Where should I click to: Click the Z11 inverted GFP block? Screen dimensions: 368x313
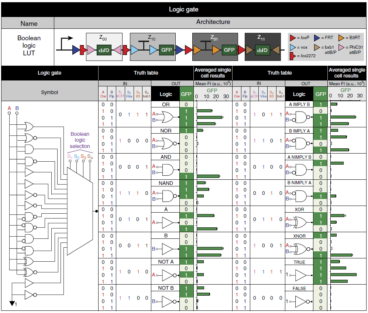click(x=262, y=50)
